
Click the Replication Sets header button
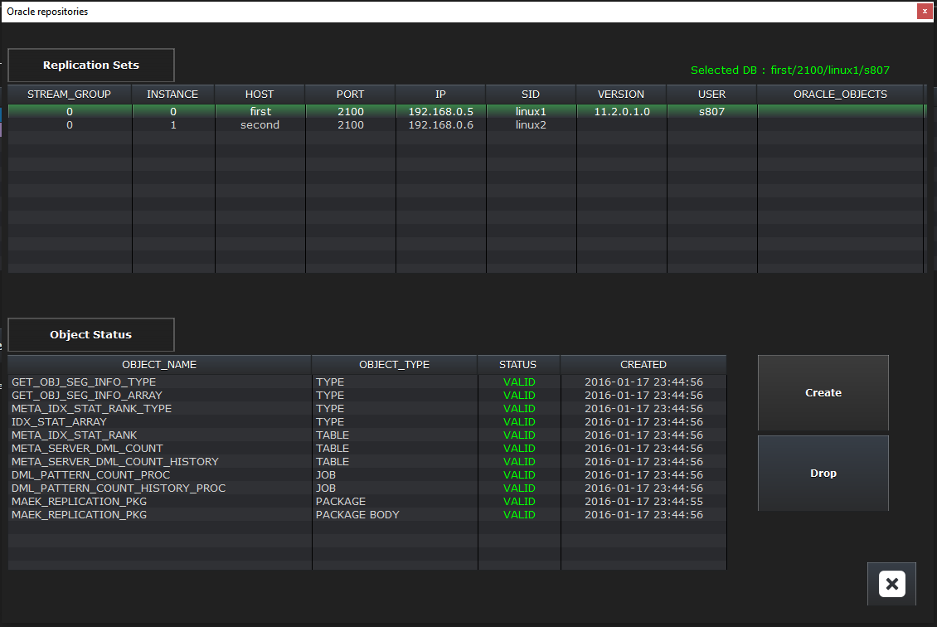point(91,66)
